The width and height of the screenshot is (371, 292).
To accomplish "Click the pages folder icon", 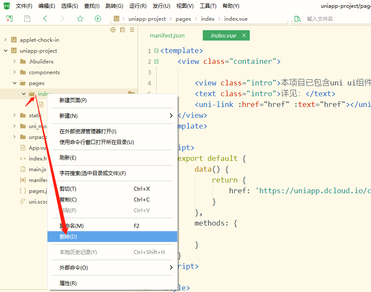I will [x=23, y=83].
